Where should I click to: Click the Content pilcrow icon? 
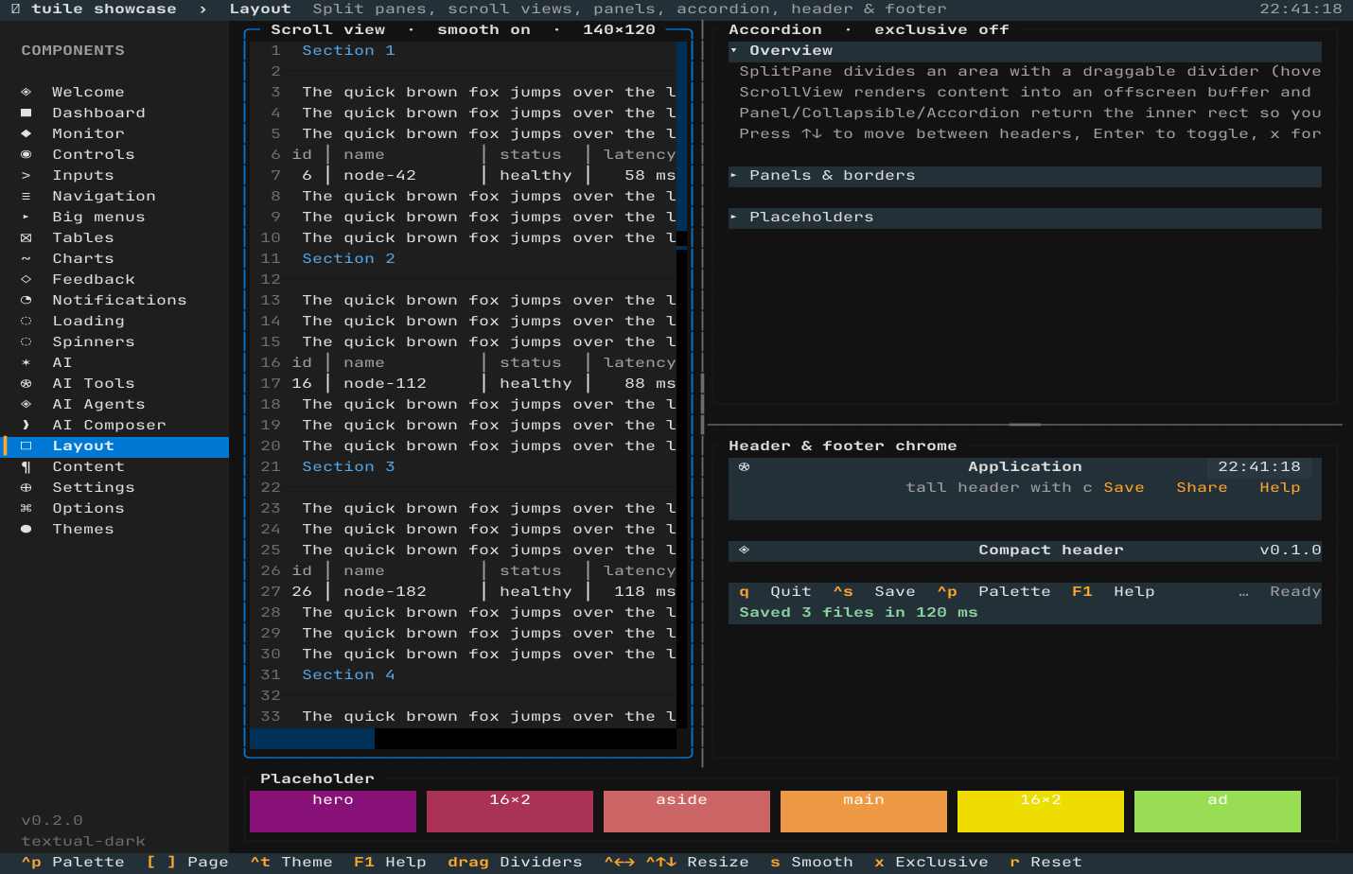tap(26, 466)
